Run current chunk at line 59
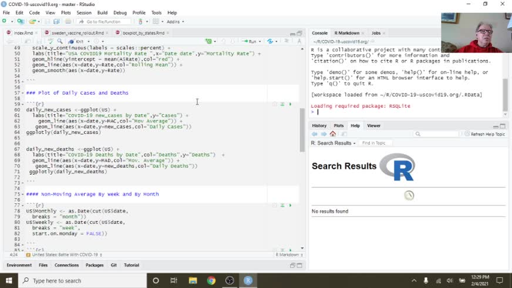This screenshot has width=512, height=288. click(290, 104)
